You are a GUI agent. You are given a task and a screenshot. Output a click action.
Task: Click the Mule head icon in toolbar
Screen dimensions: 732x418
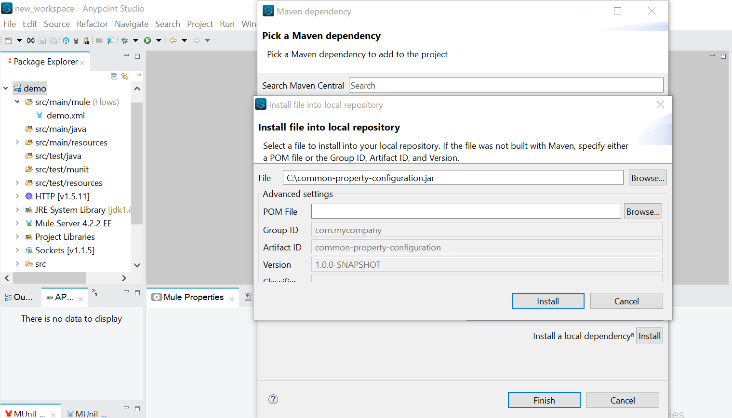pos(76,40)
